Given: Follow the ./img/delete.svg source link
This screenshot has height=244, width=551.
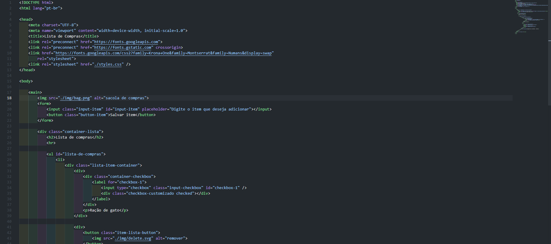Looking at the screenshot, I should coord(133,238).
